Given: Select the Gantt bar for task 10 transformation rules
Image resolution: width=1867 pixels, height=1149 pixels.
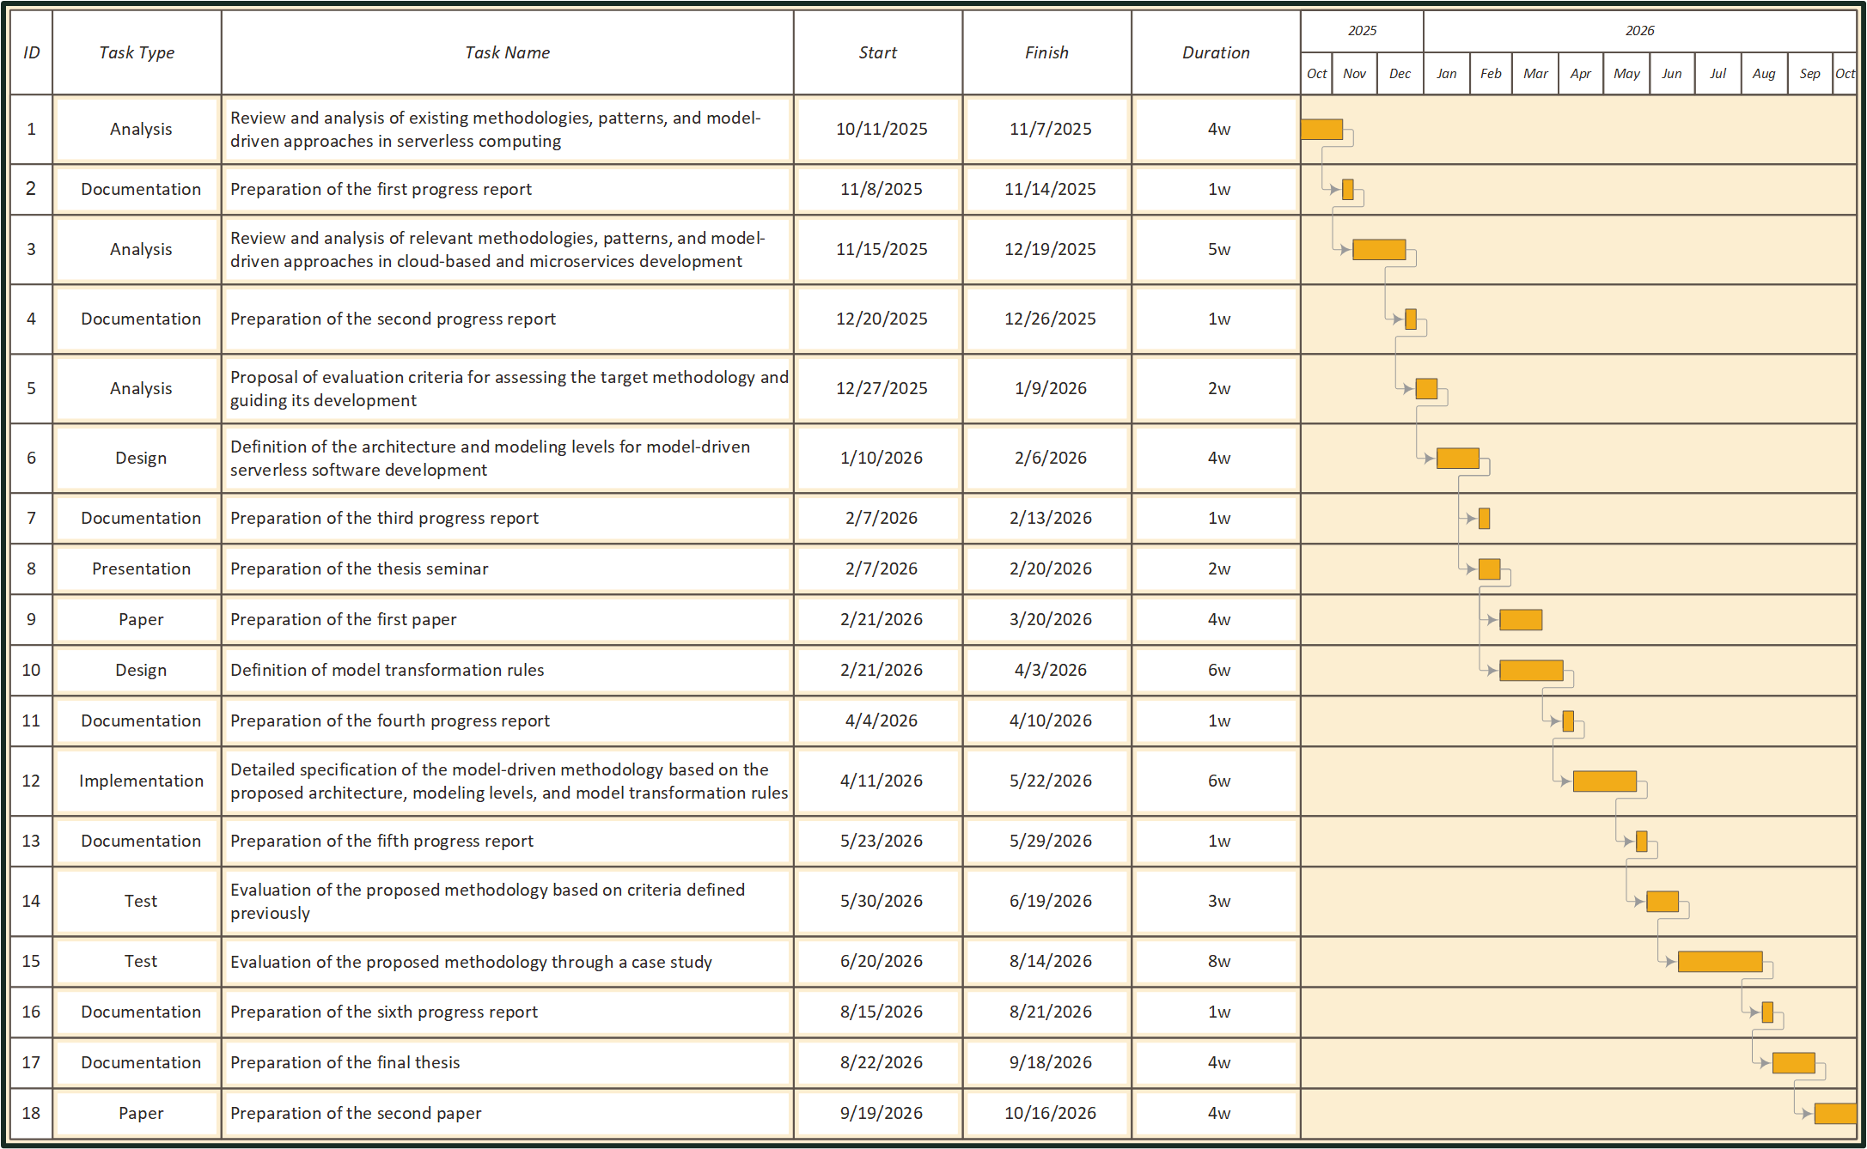Looking at the screenshot, I should tap(1531, 671).
